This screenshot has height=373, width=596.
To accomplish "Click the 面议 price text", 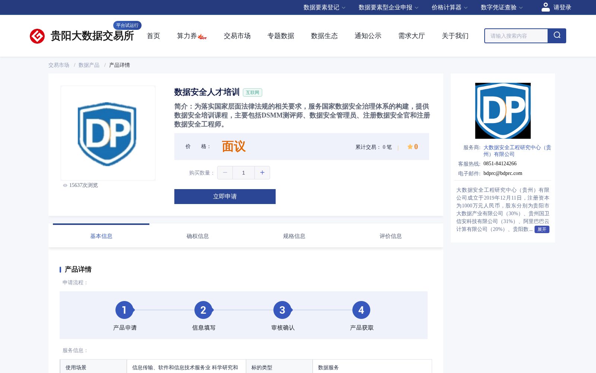I will (x=234, y=147).
